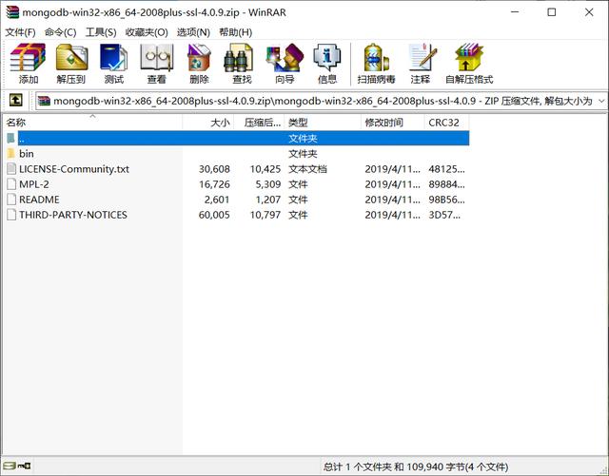This screenshot has width=609, height=476.
Task: Show archive Info (信息) icon
Action: 327,58
